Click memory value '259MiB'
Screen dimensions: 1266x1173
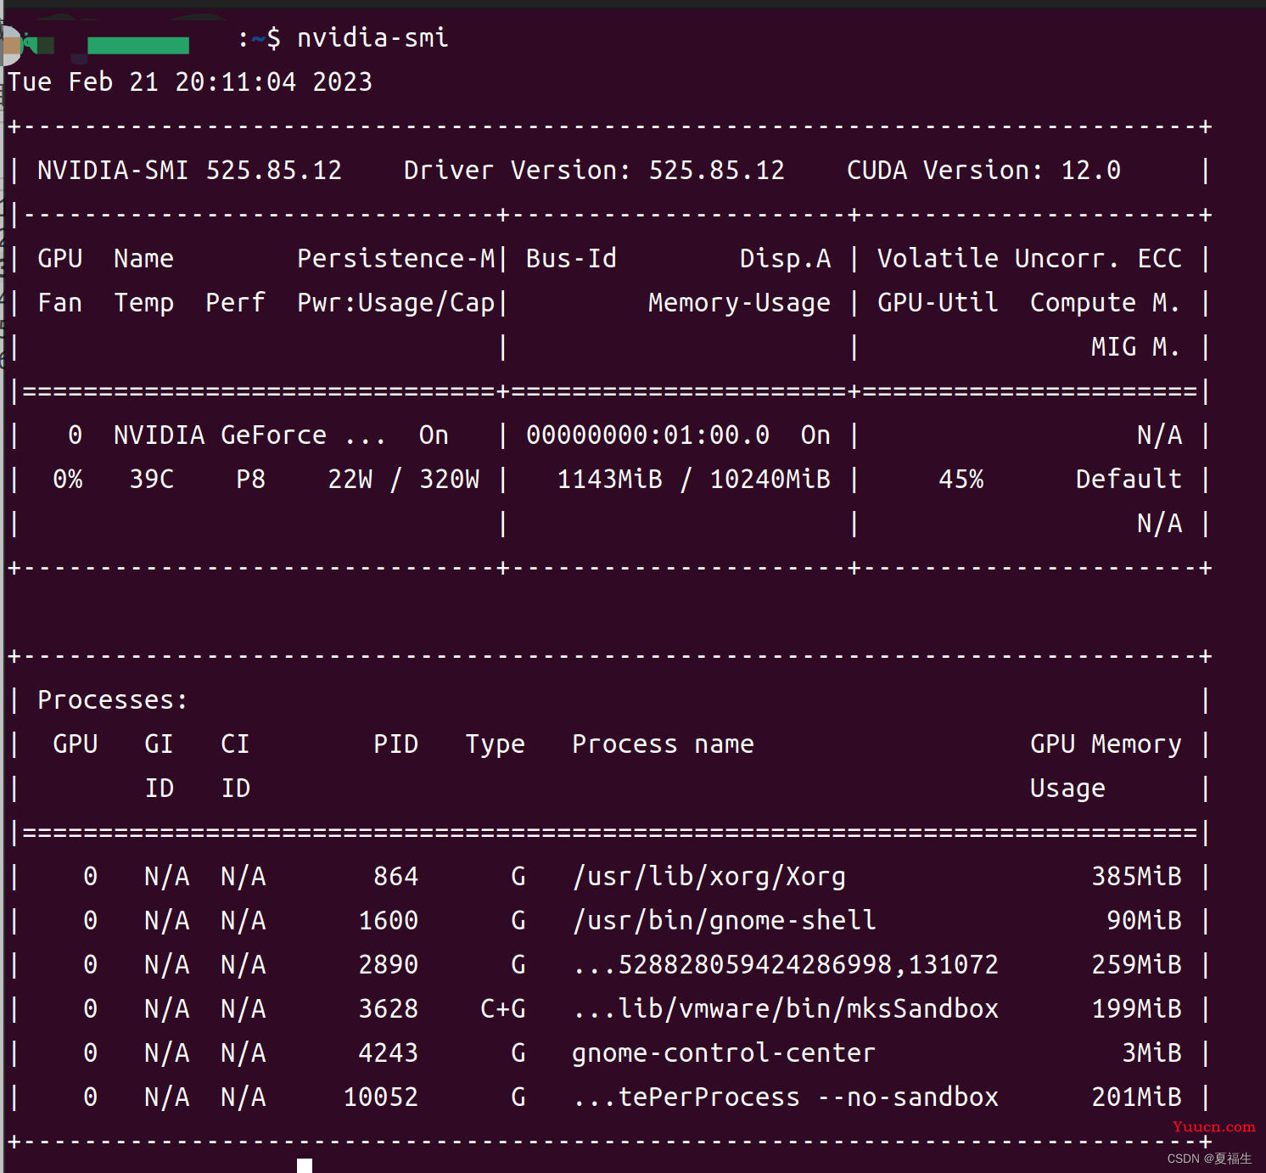(1136, 964)
